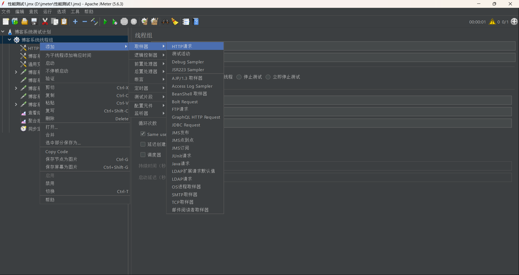Open the 逻辑控制器 submenu
Viewport: 519px width, 275px height.
148,55
